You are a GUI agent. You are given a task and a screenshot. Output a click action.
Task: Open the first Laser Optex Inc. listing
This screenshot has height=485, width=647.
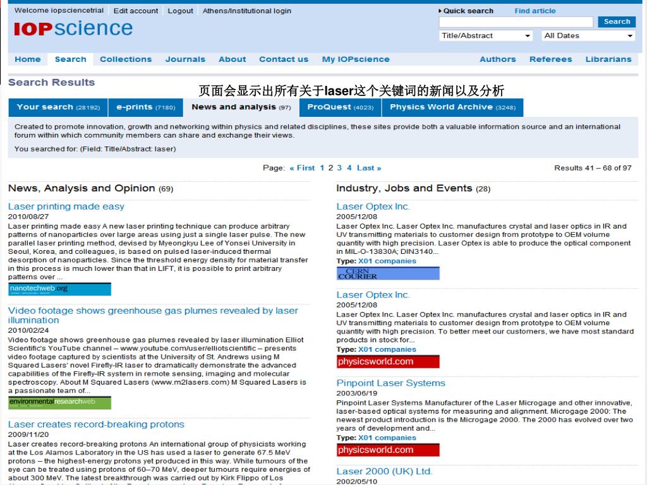(x=373, y=207)
